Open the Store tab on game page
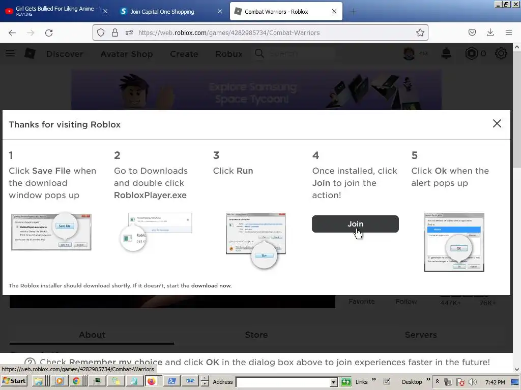This screenshot has height=390, width=521. 256,335
